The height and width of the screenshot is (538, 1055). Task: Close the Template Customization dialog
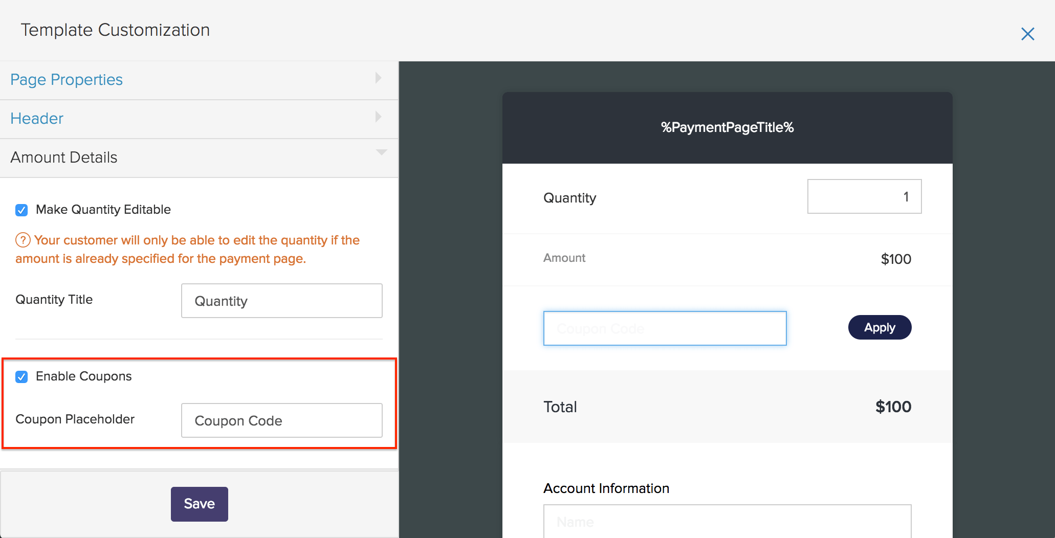(x=1028, y=33)
